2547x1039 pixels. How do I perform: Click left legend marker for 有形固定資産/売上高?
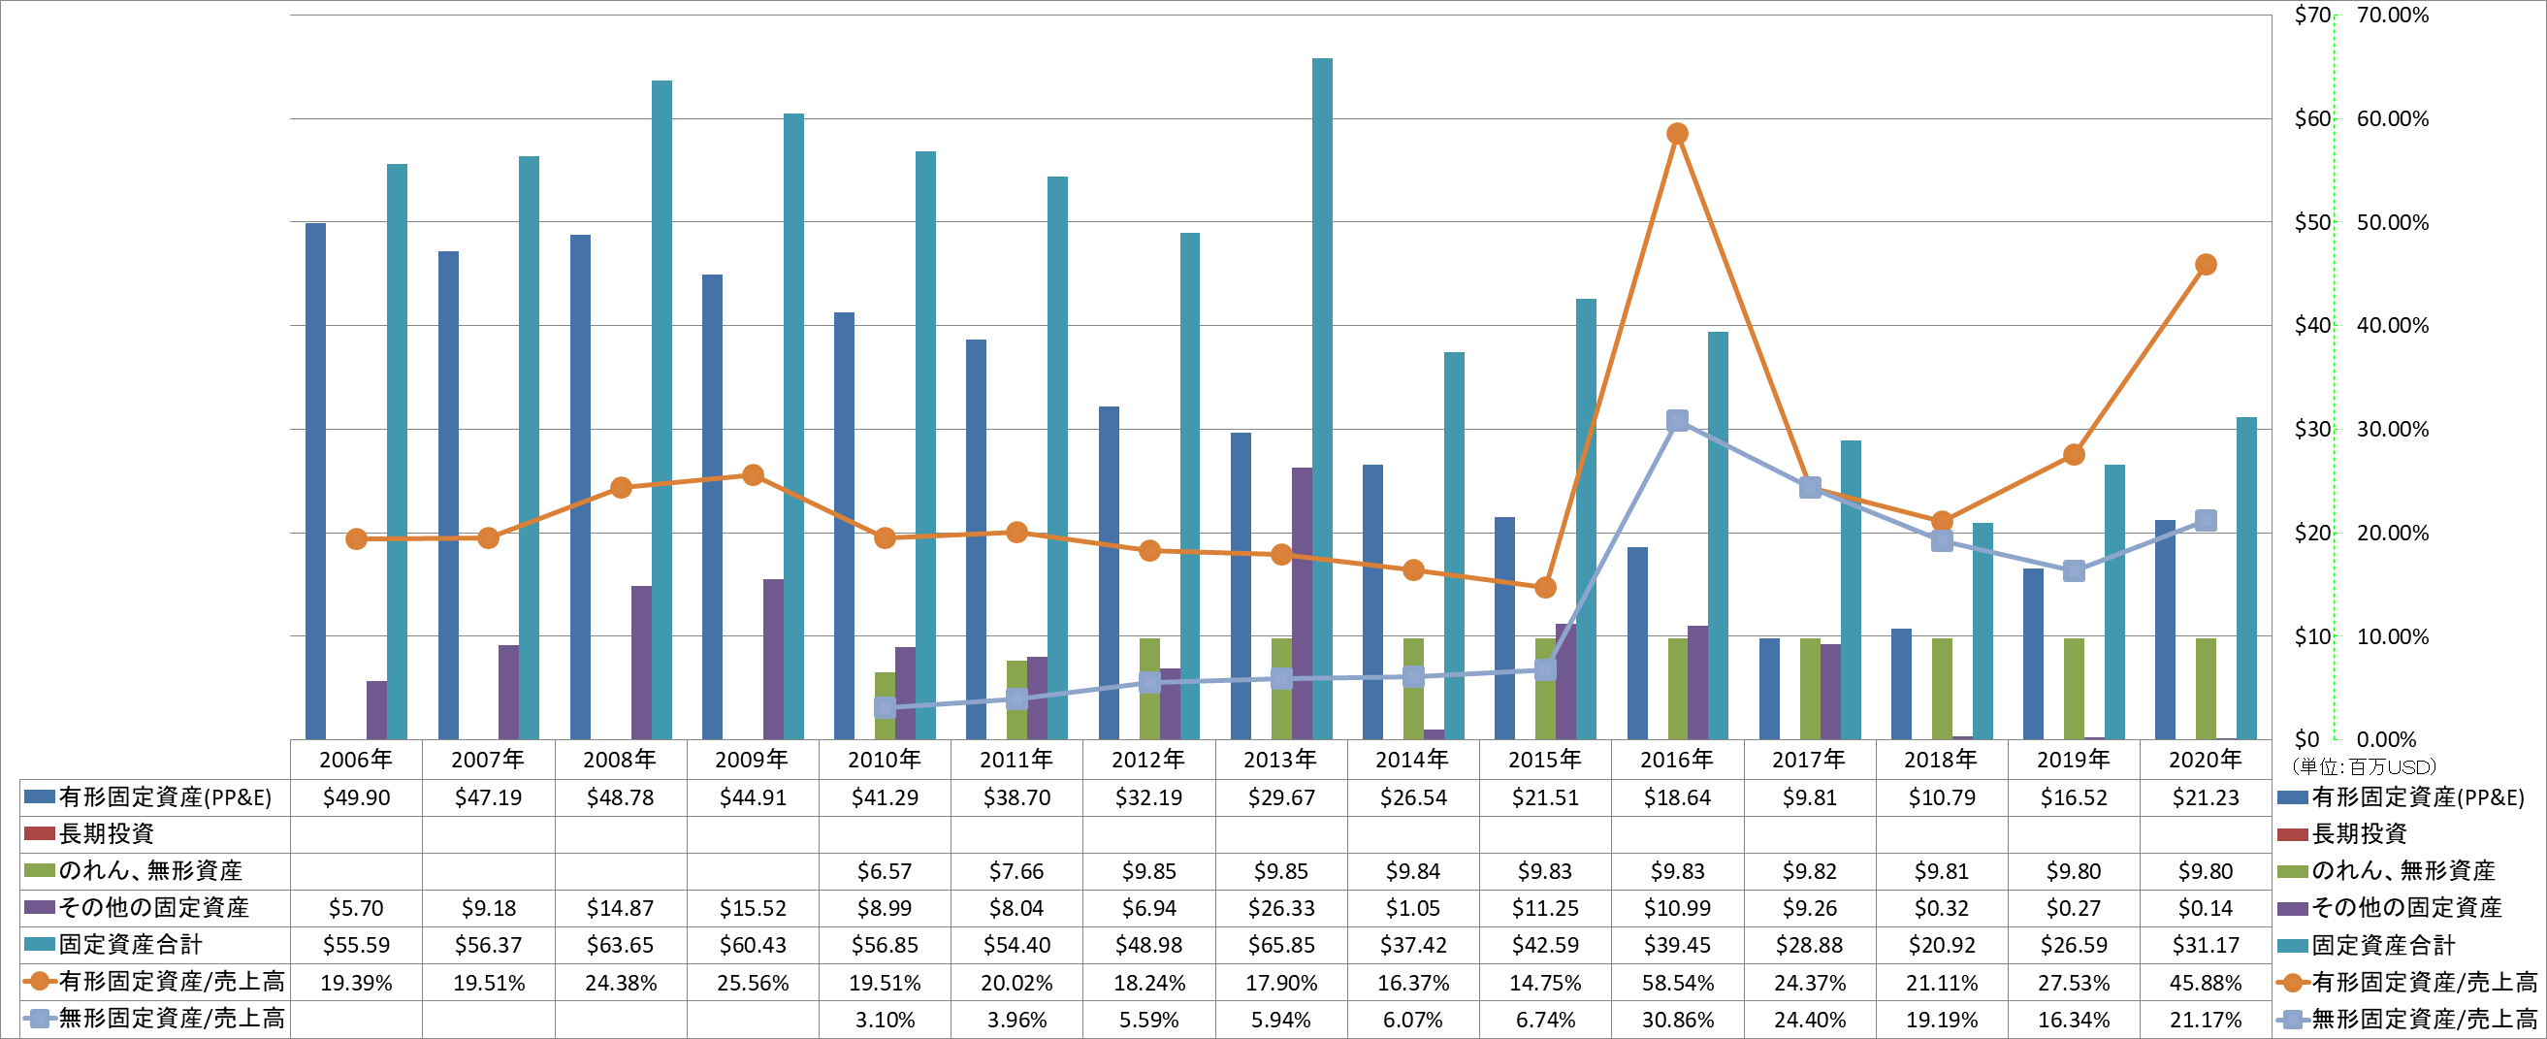(39, 982)
